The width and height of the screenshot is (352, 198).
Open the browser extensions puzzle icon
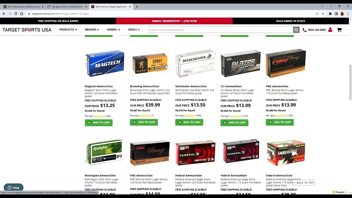point(330,14)
